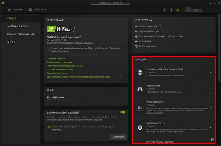Click the 11th Gen Intel Core processor text
221x146 pixels.
pos(161,37)
